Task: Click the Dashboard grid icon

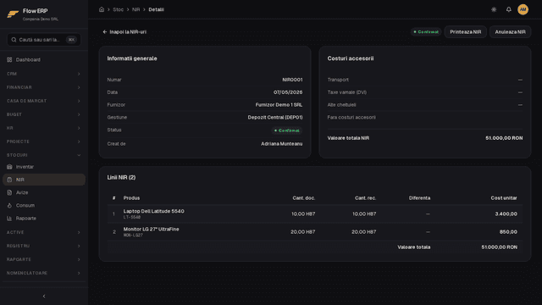Action: coord(9,60)
